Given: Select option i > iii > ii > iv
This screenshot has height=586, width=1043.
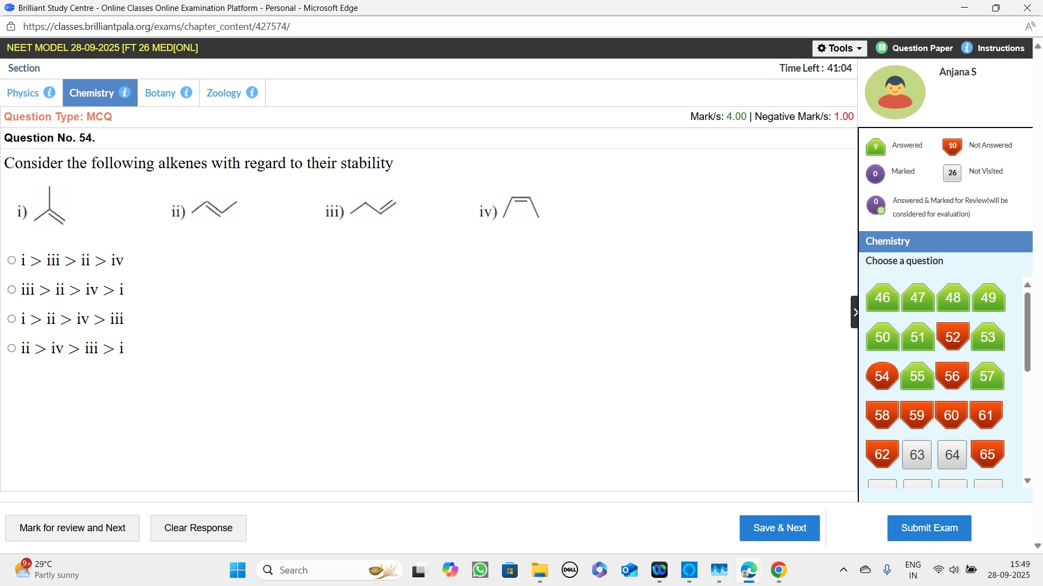Looking at the screenshot, I should click(x=11, y=260).
